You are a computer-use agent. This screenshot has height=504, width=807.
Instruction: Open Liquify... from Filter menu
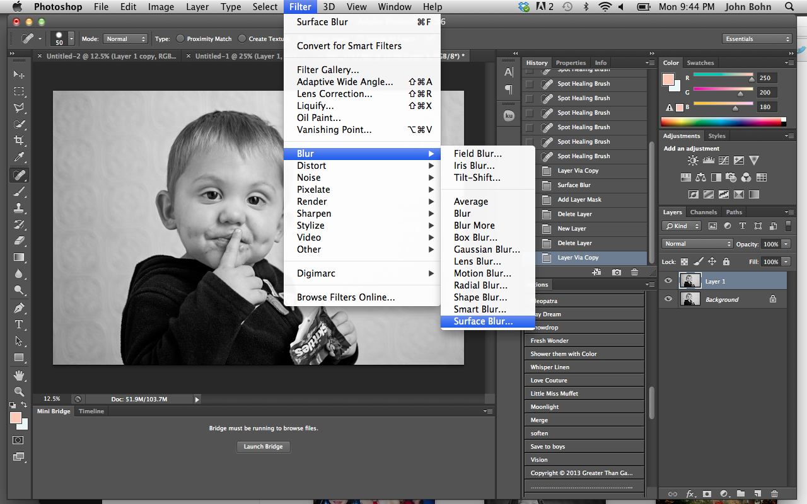coord(362,106)
